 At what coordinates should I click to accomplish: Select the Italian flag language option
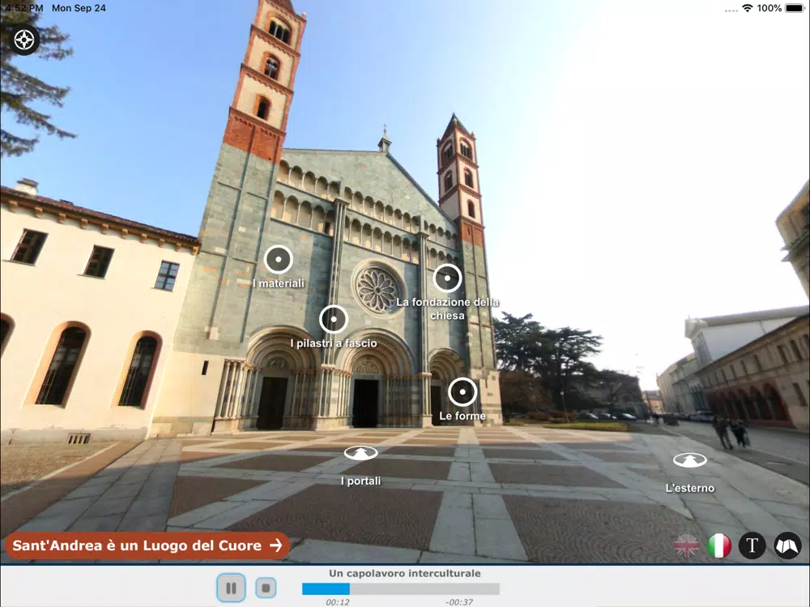point(719,545)
